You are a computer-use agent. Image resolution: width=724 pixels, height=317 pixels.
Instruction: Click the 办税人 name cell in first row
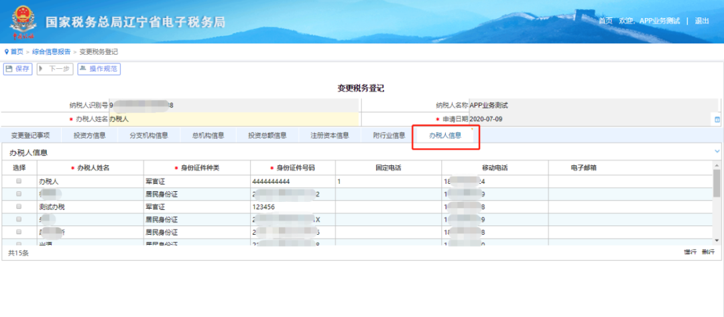pos(90,181)
